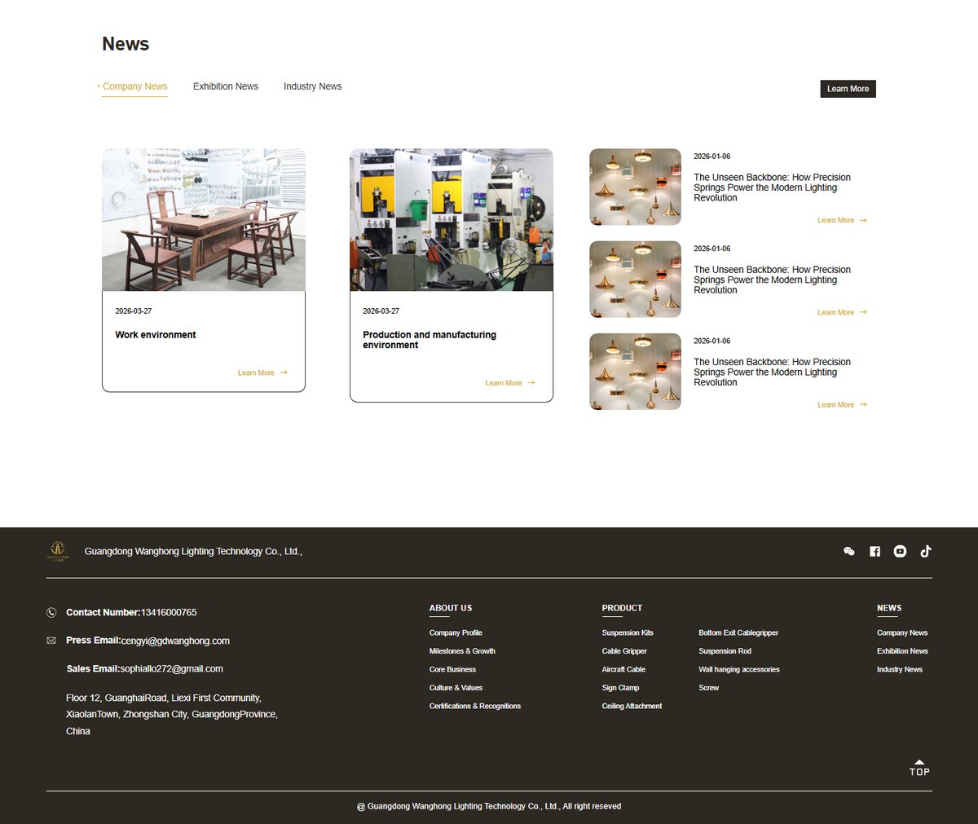Click the dark Learn More button
The width and height of the screenshot is (978, 824).
point(848,89)
